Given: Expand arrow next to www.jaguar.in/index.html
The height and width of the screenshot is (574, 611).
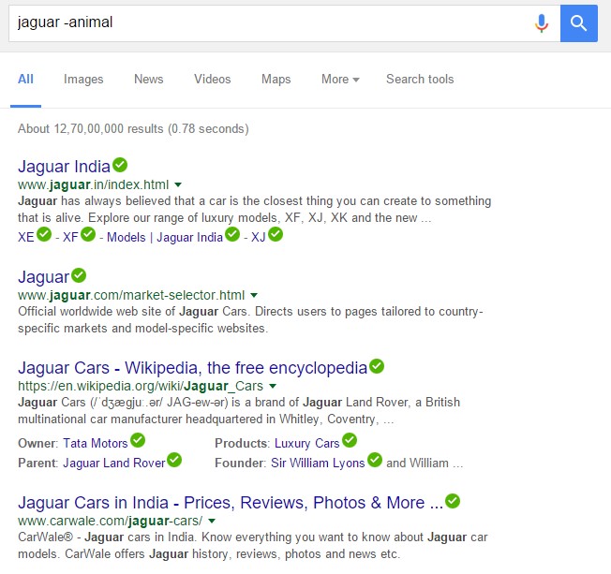Looking at the screenshot, I should click(178, 184).
